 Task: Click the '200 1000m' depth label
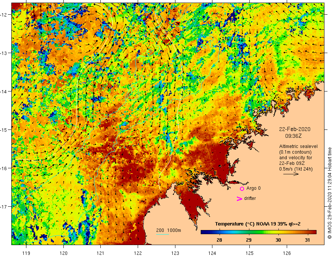coord(169,230)
